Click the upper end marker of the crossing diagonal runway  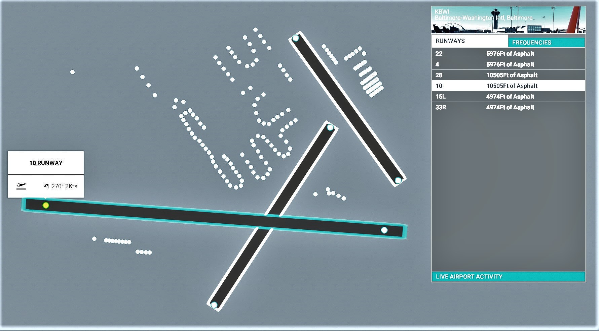coord(330,127)
